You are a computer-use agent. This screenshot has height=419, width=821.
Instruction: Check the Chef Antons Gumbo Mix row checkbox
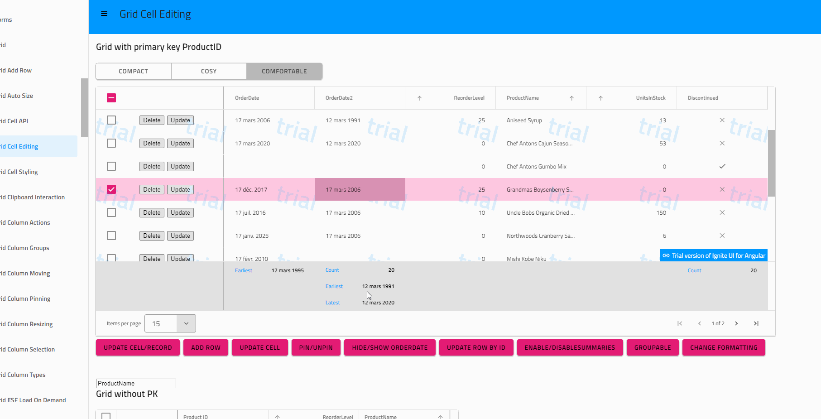[x=111, y=166]
